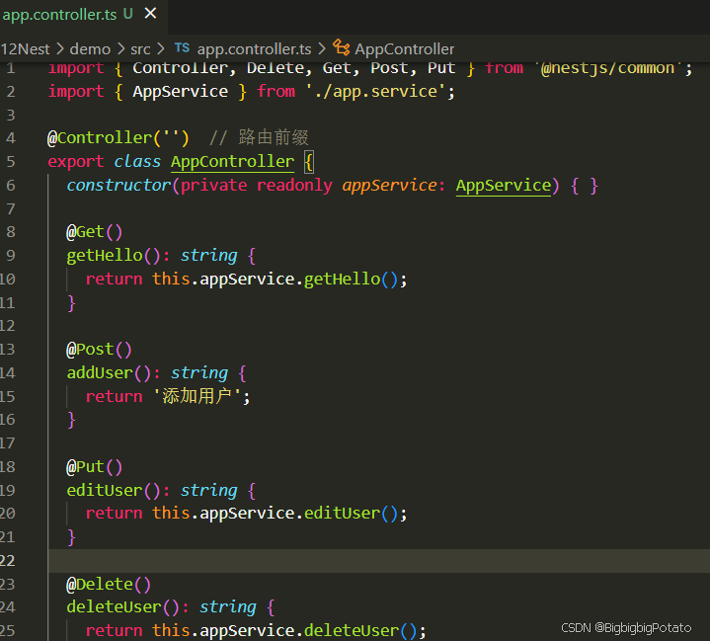Screen dimensions: 710x641
Task: Click the TS file type icon in breadcrumb
Action: pos(182,47)
